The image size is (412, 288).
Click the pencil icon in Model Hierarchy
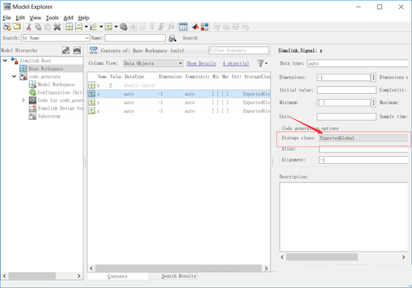65,51
